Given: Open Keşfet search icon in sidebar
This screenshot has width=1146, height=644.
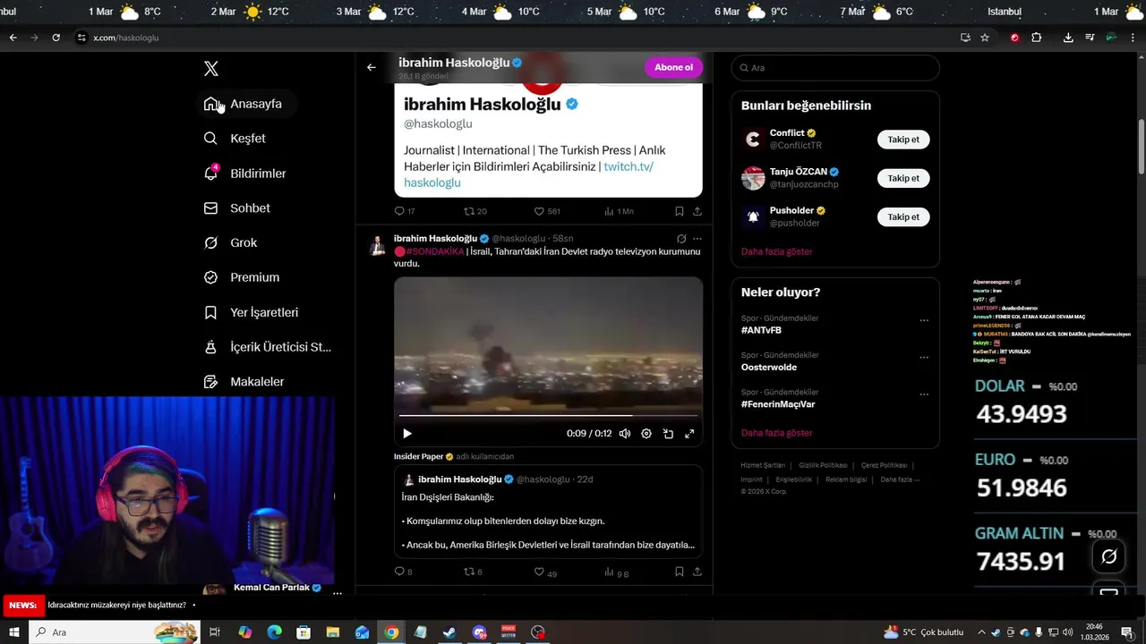Looking at the screenshot, I should coord(210,139).
